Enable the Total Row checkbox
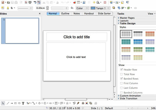The image size is (156, 110). coord(121,74)
